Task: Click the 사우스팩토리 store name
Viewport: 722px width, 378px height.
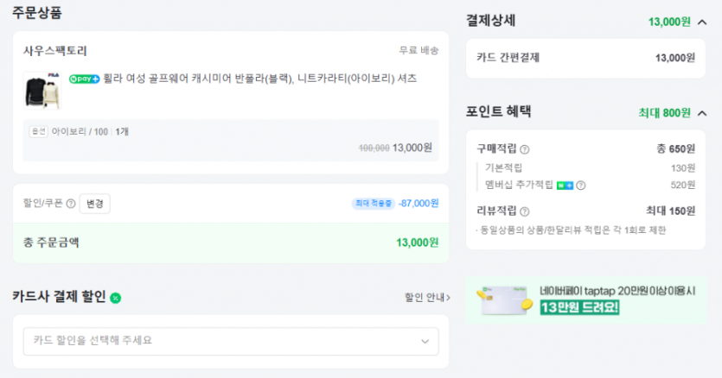Action: [55, 51]
